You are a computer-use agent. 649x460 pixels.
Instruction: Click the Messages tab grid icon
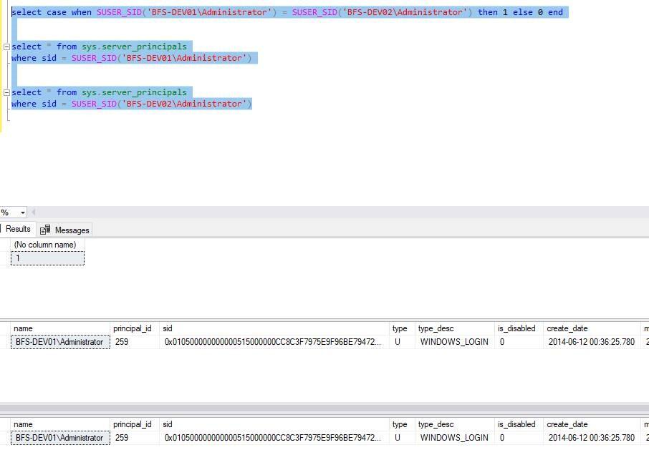(x=45, y=230)
